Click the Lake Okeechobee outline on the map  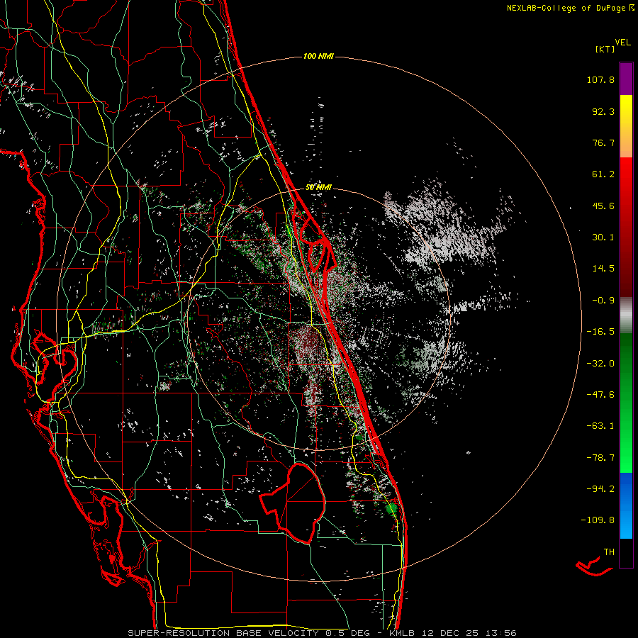[x=292, y=503]
